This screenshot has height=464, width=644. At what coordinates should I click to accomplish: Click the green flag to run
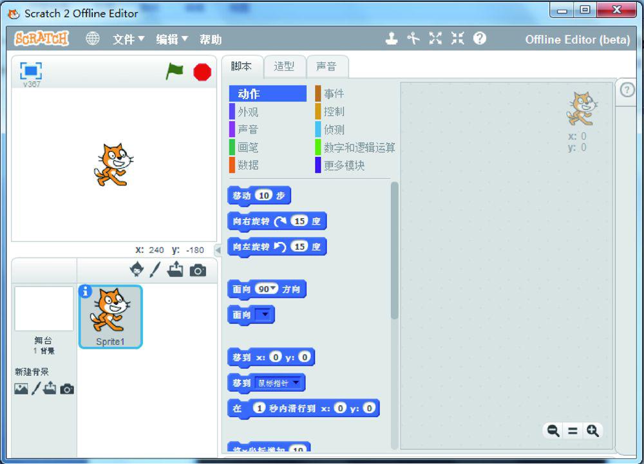175,71
